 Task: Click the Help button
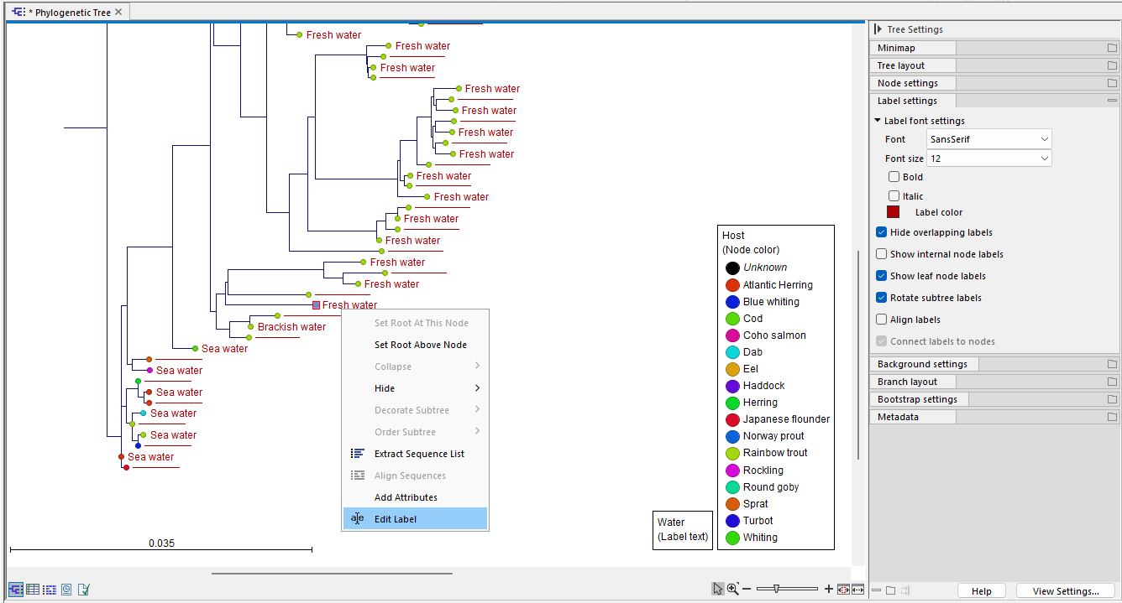pyautogui.click(x=981, y=591)
